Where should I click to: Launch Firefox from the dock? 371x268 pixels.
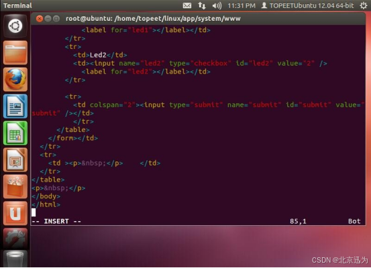(x=15, y=80)
